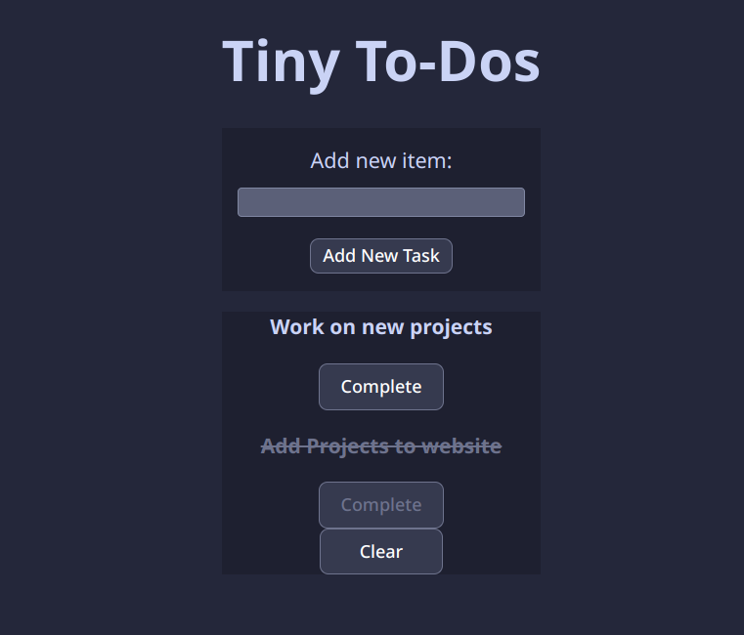The height and width of the screenshot is (635, 744).
Task: Clear the finished 'Add Projects to website' task
Action: pos(381,552)
